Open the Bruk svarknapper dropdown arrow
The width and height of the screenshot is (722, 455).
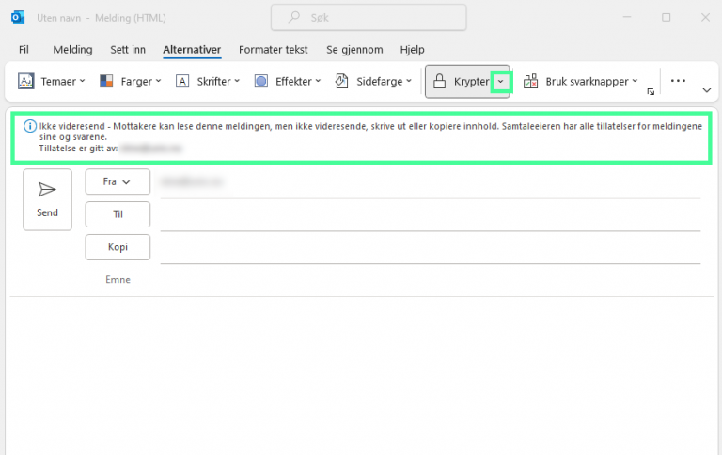pyautogui.click(x=636, y=82)
